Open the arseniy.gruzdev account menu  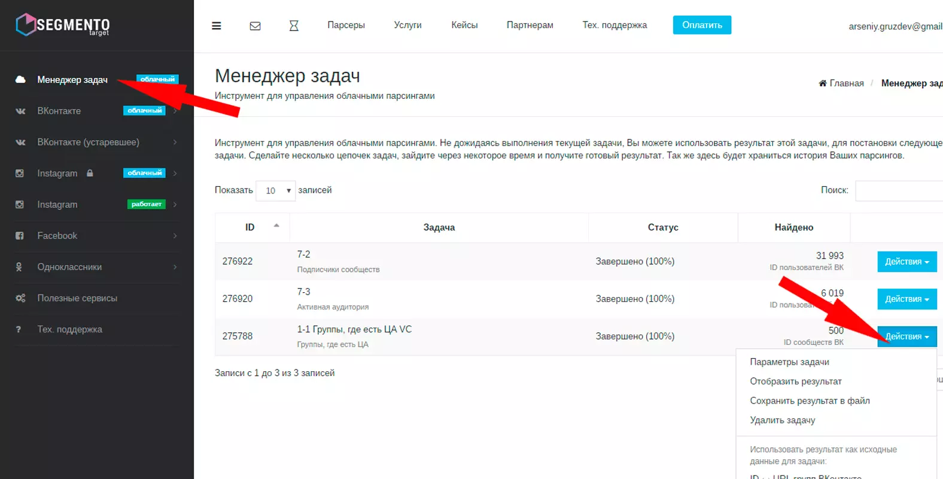pos(896,26)
